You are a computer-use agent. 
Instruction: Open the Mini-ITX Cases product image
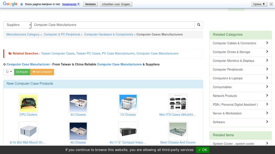coord(178,103)
